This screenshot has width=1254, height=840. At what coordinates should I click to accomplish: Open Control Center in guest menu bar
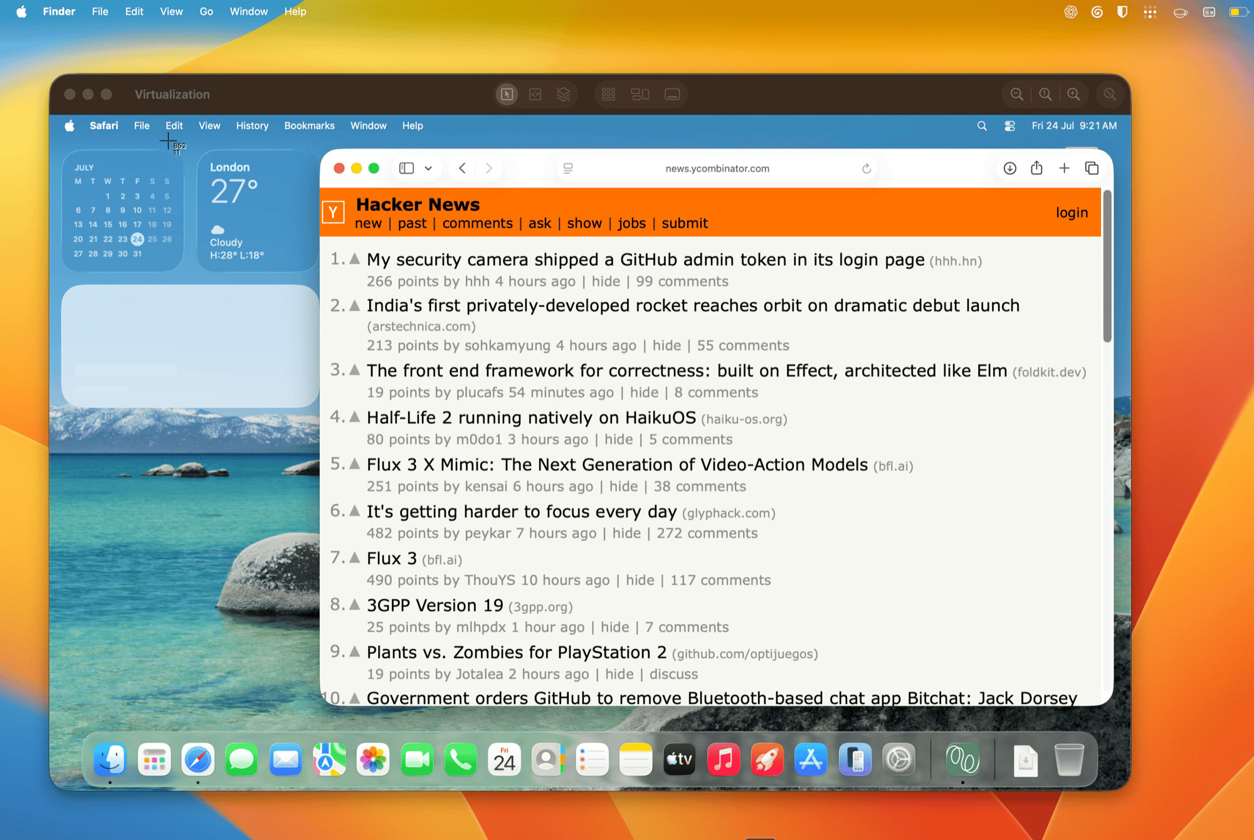coord(1009,125)
